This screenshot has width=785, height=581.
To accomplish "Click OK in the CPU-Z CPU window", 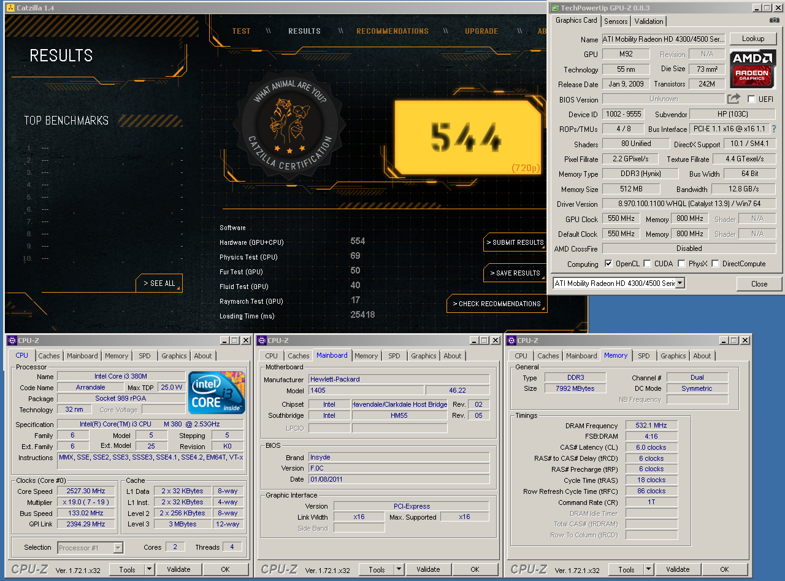I will [225, 569].
